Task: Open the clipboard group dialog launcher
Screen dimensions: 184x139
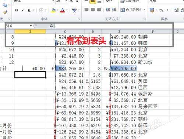Action: [x=9, y=19]
